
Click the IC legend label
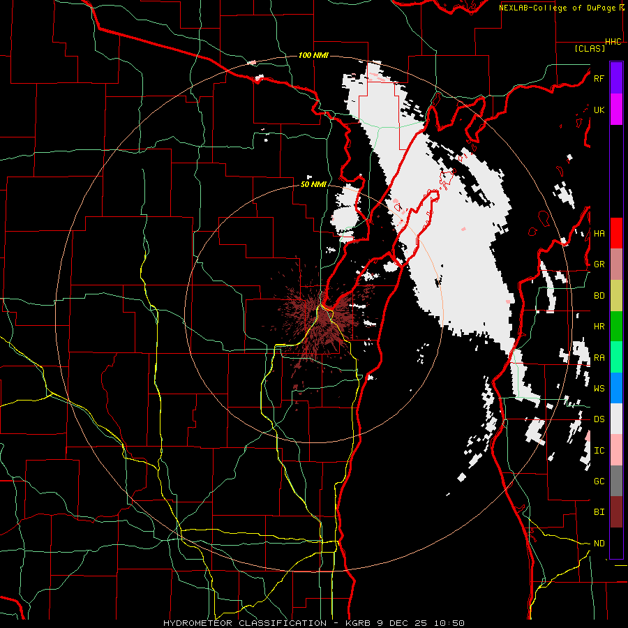coord(599,450)
